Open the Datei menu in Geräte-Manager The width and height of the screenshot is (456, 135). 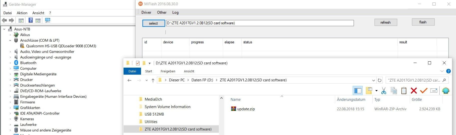pos(7,13)
